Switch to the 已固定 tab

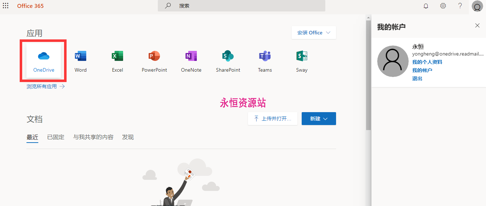[56, 137]
